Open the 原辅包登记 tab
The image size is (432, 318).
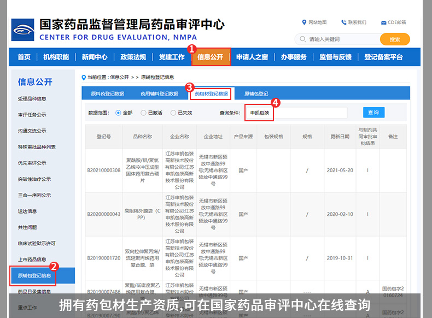coord(256,93)
